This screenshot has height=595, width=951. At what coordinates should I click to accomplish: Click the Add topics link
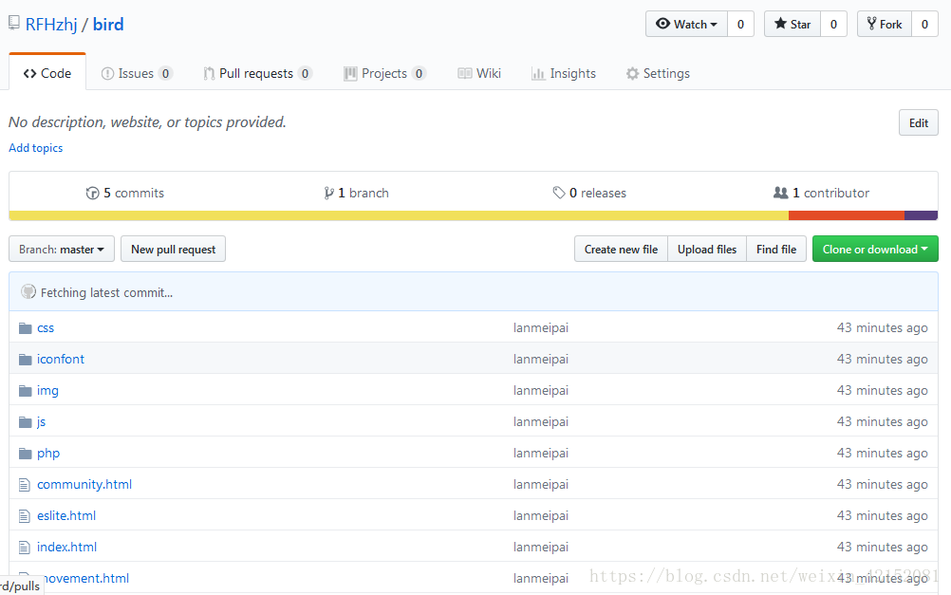coord(36,148)
